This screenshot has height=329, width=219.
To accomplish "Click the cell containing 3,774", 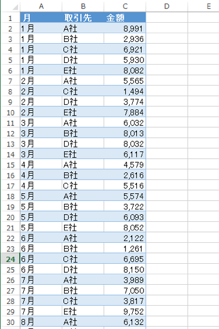I will point(124,102).
